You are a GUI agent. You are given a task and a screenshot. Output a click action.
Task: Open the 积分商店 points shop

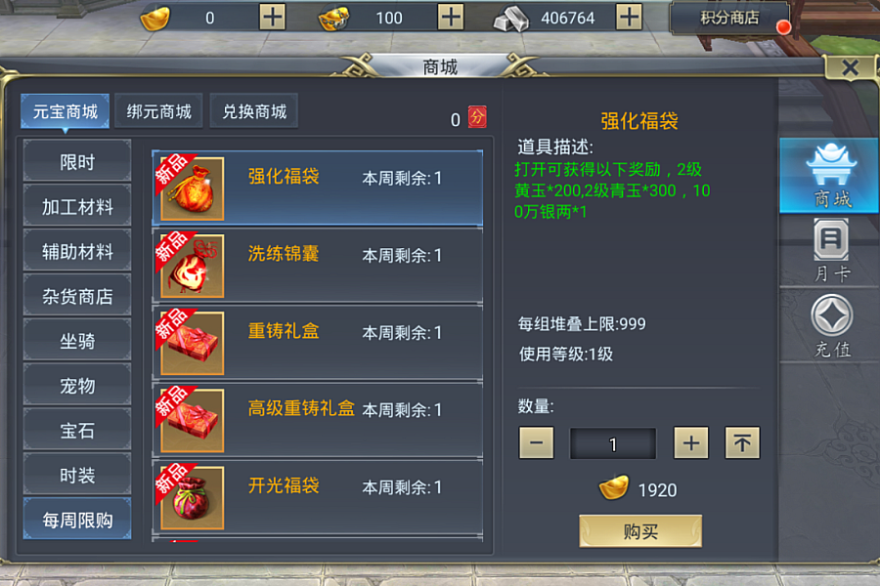[729, 18]
